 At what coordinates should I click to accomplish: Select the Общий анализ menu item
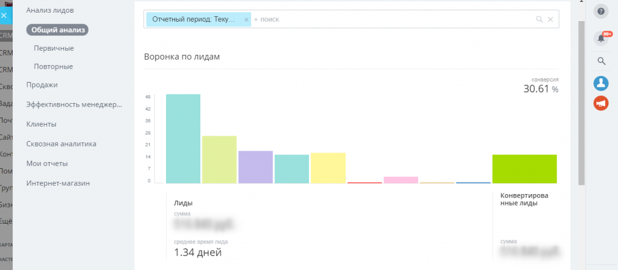[58, 30]
